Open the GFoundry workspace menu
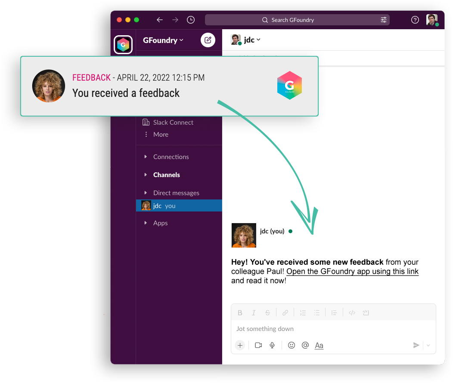The height and width of the screenshot is (383, 453). (163, 40)
